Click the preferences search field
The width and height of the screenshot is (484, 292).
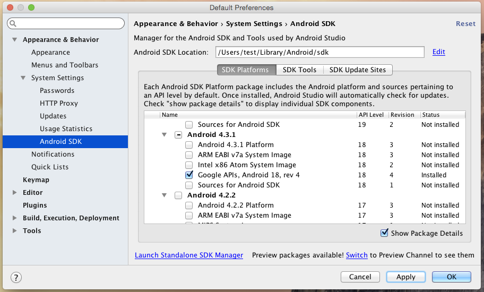(66, 23)
